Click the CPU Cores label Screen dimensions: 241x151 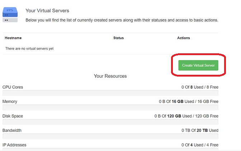tap(13, 87)
